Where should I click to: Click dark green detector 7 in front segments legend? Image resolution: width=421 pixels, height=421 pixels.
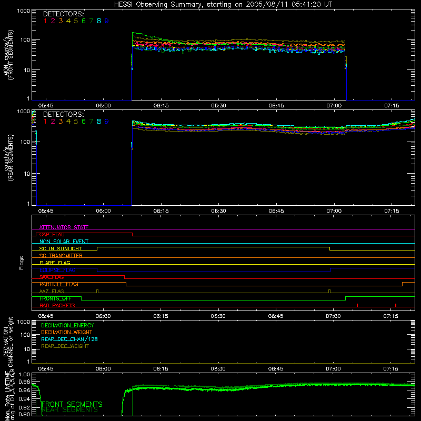click(x=91, y=21)
